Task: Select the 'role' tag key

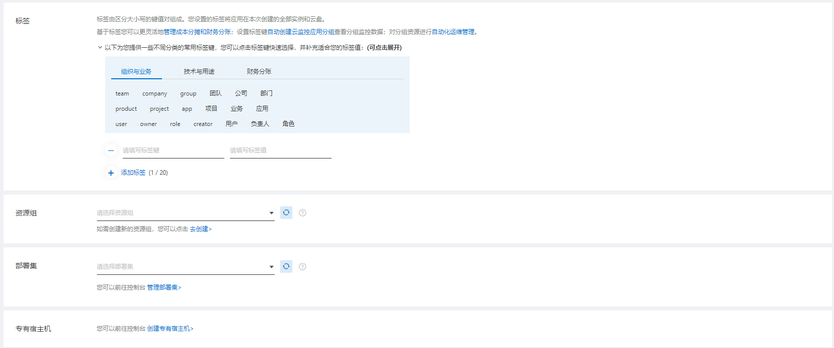Action: point(175,124)
